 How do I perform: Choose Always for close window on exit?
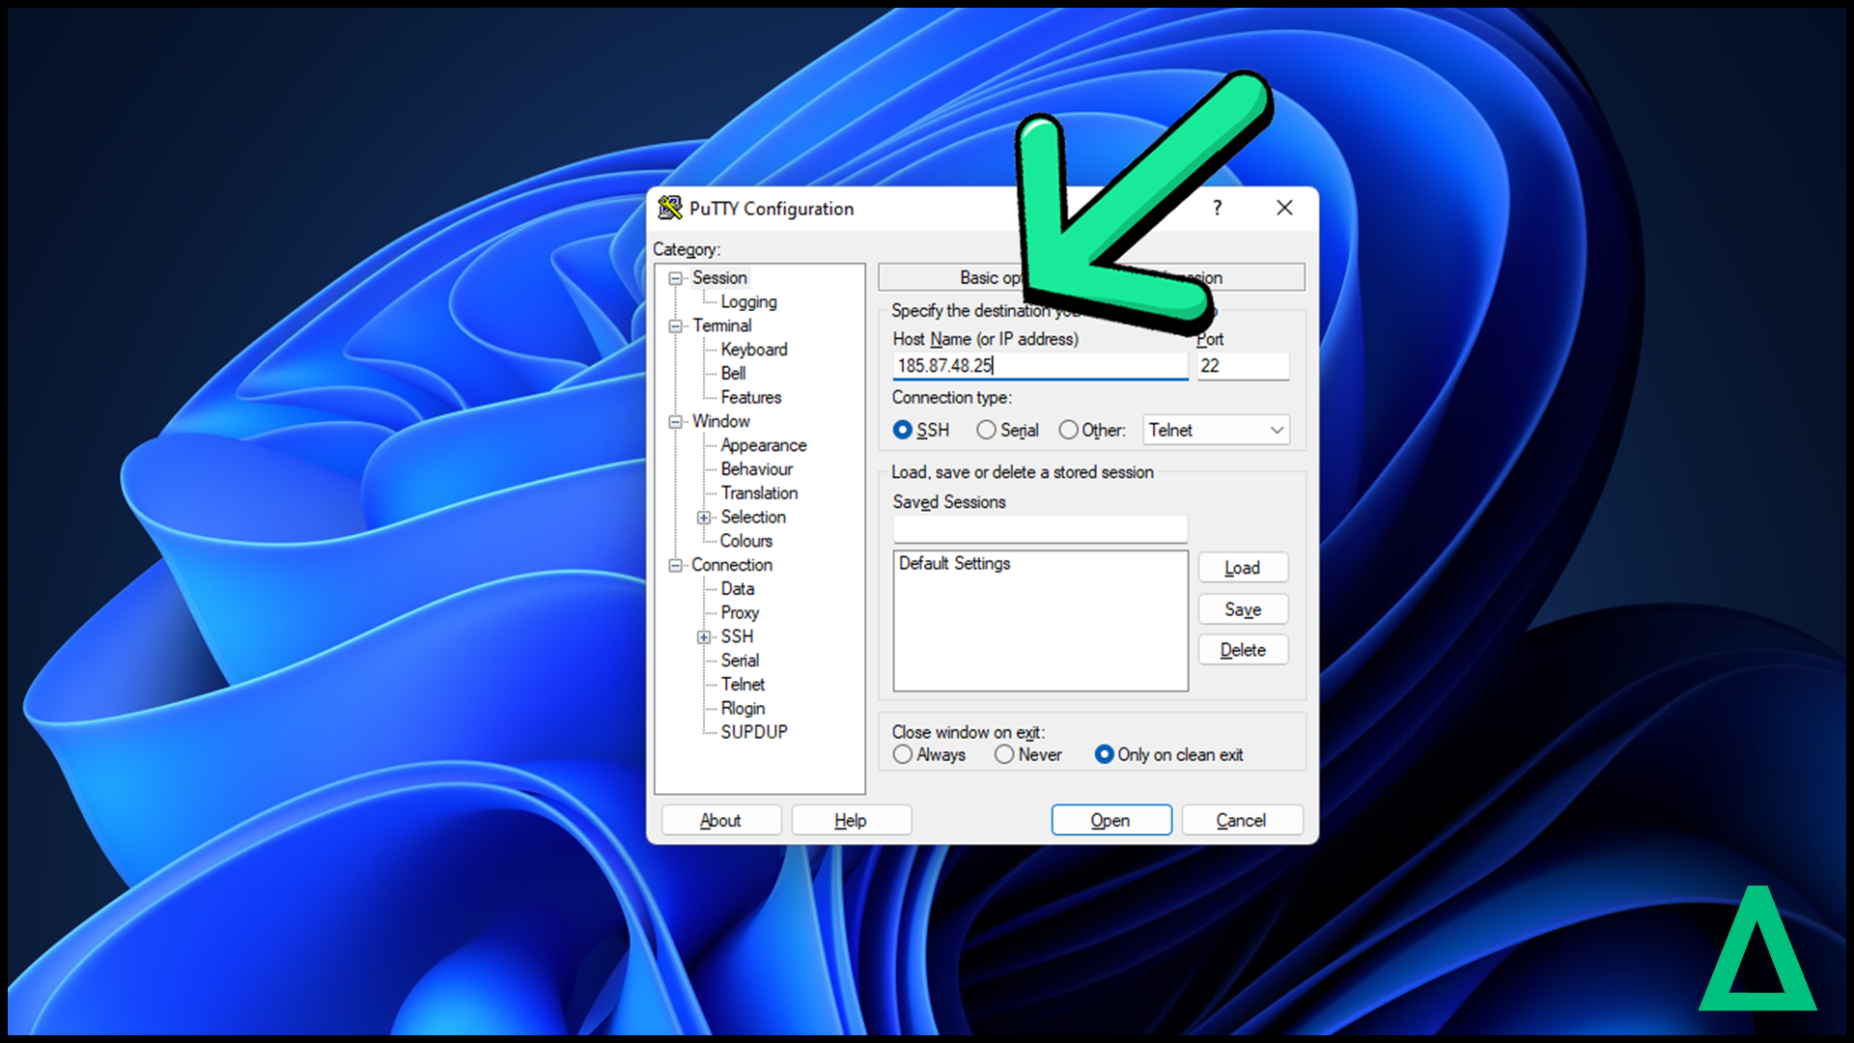pyautogui.click(x=903, y=754)
